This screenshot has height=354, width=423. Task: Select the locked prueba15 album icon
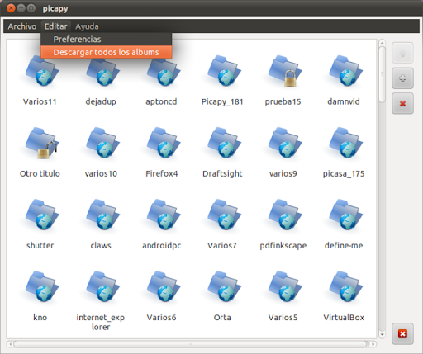284,71
